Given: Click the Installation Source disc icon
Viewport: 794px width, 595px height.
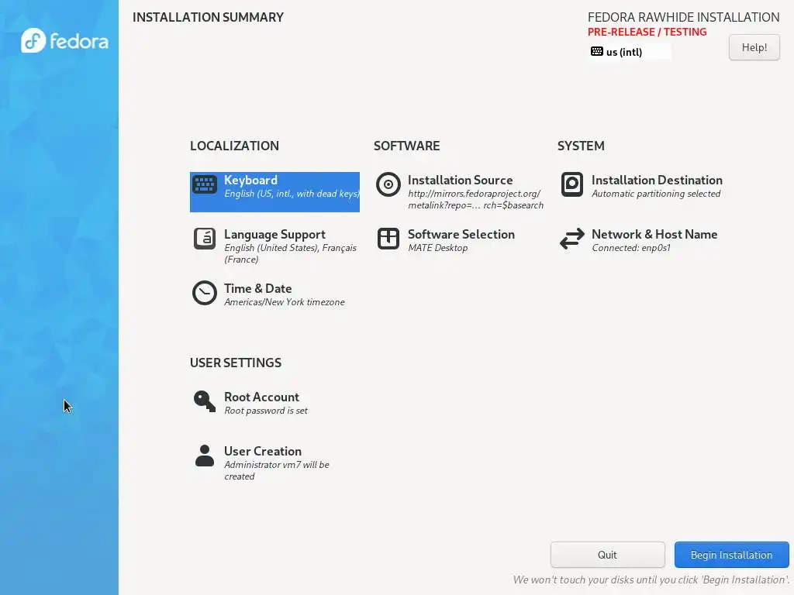Looking at the screenshot, I should (x=388, y=184).
